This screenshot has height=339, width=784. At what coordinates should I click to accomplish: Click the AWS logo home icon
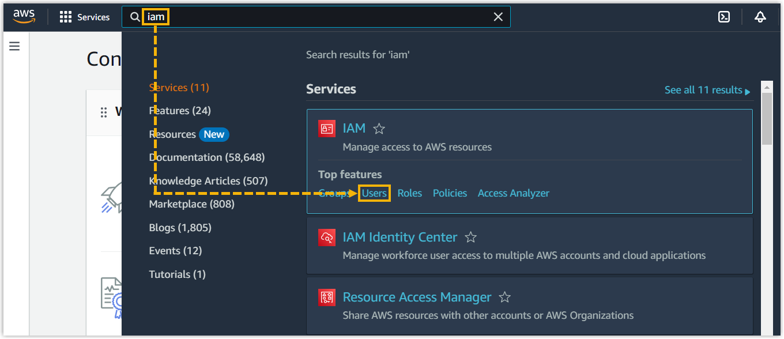24,17
